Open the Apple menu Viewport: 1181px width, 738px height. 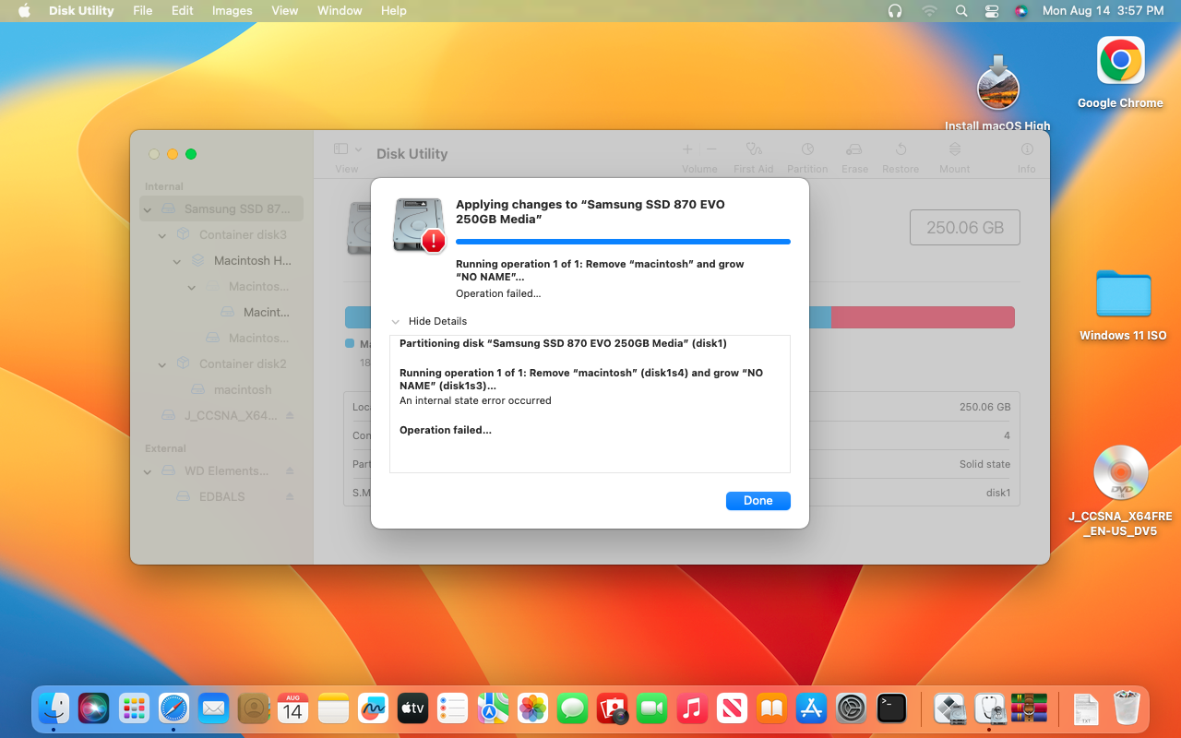point(24,11)
